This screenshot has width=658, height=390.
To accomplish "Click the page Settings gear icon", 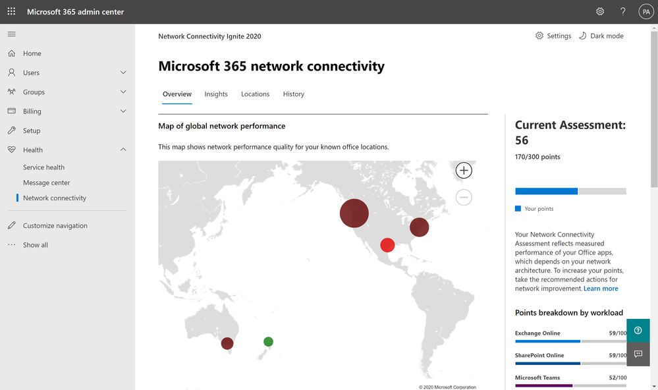I will click(539, 36).
